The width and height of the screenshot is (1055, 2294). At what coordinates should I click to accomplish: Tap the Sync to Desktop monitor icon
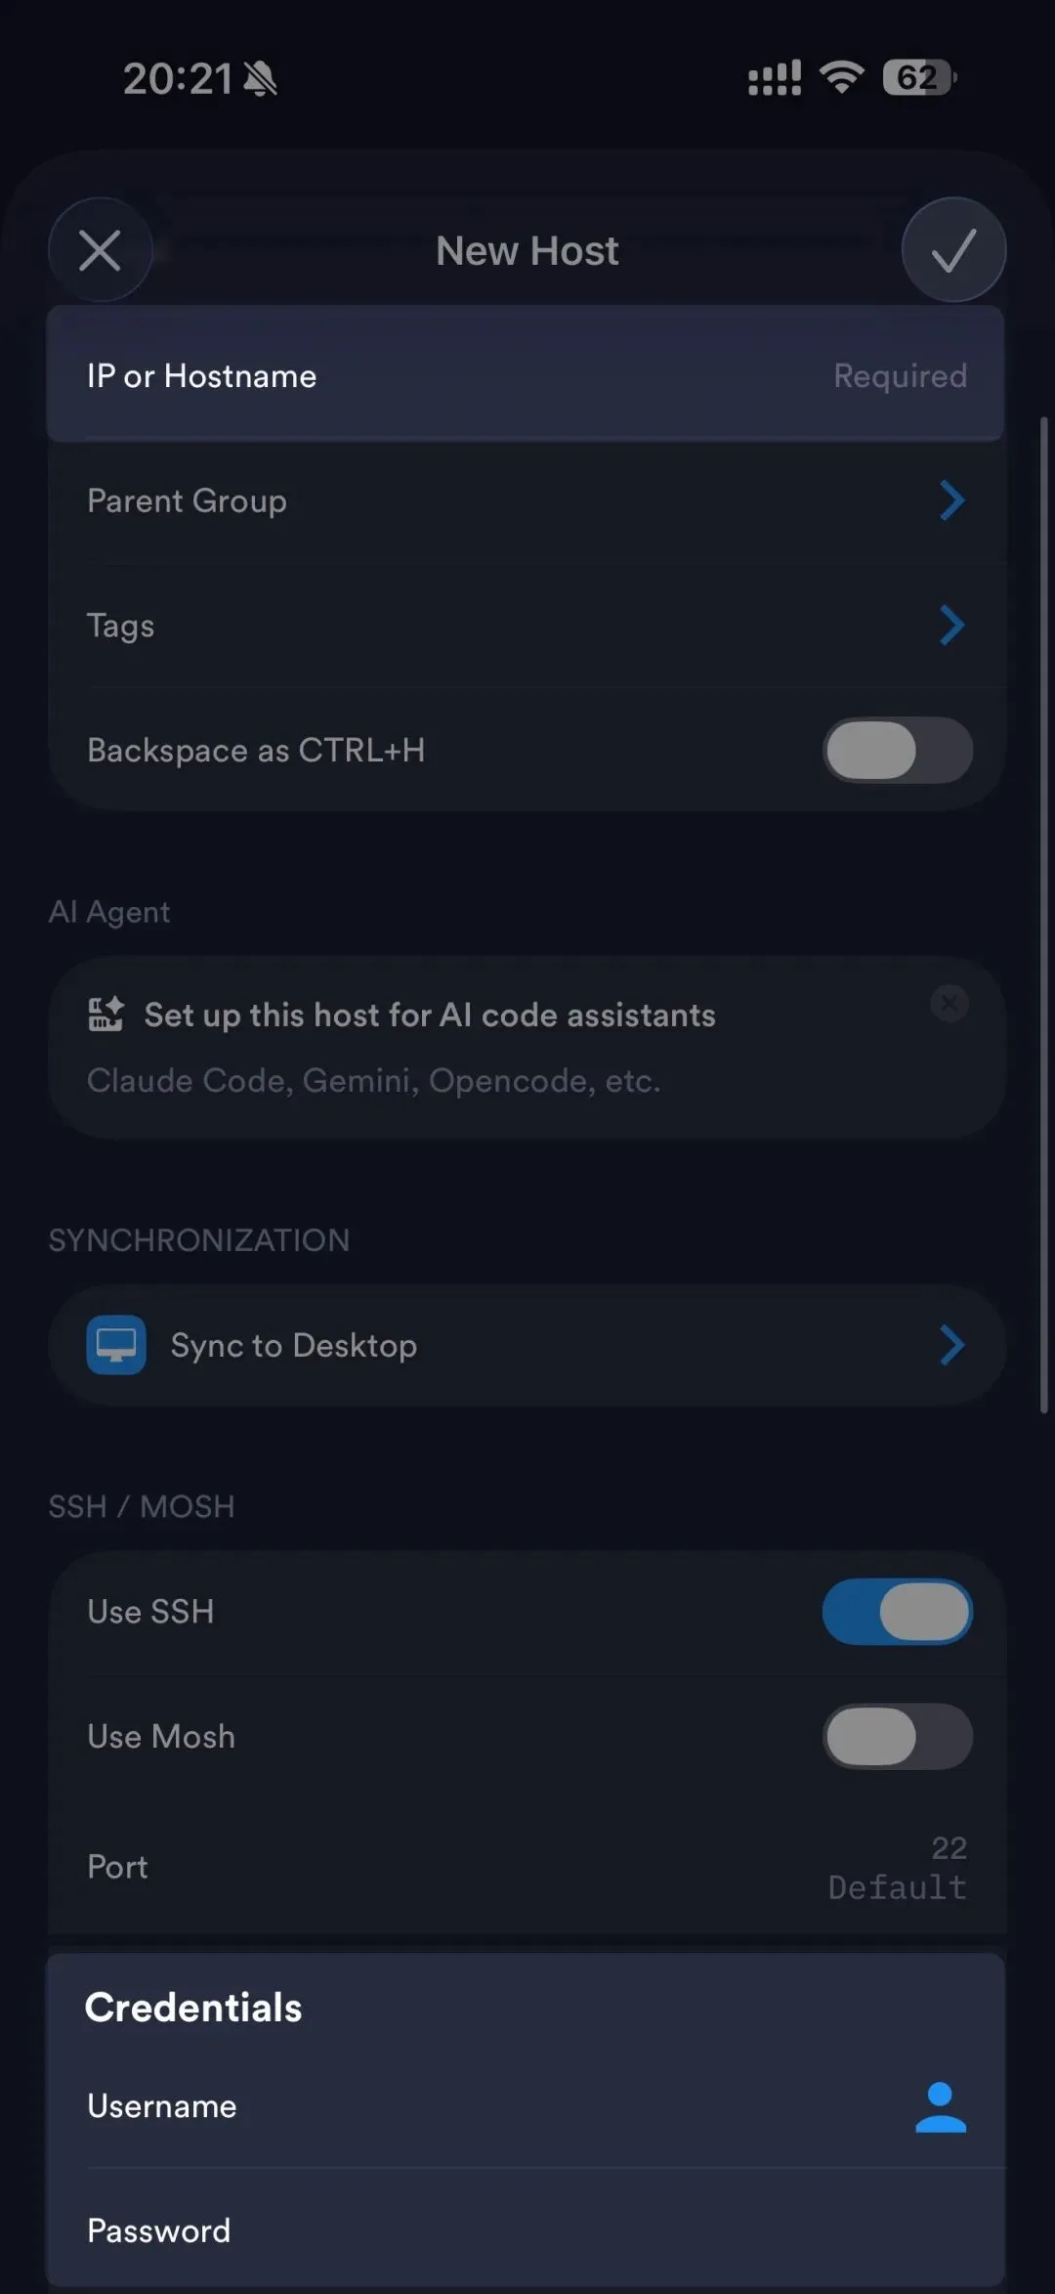click(116, 1345)
